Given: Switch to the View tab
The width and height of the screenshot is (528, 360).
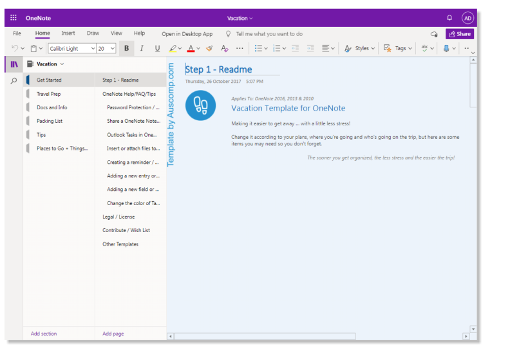Looking at the screenshot, I should [117, 33].
